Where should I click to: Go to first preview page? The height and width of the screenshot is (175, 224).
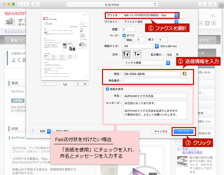(45, 84)
